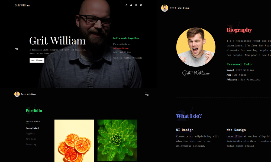Click the Get Résumé button

tap(37, 60)
